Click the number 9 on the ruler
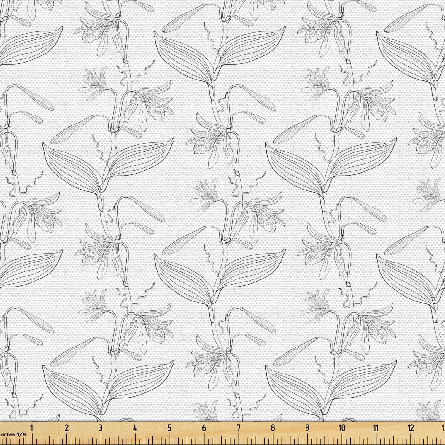The height and width of the screenshot is (445, 445). tap(307, 427)
